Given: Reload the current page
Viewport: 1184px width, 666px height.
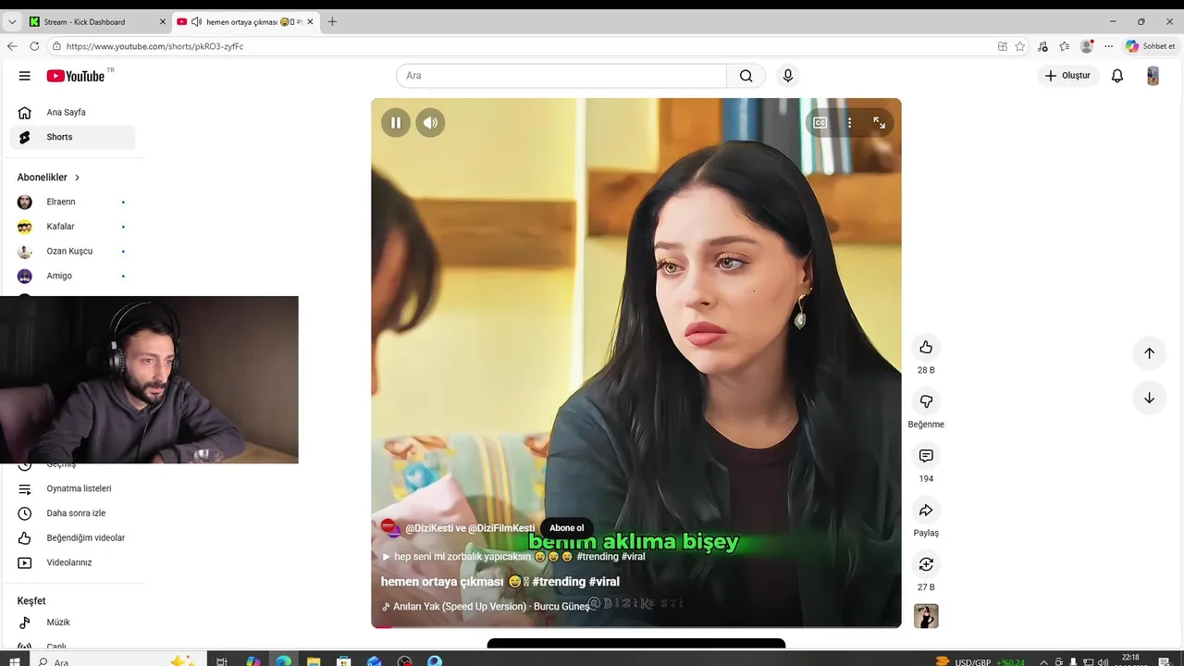Looking at the screenshot, I should [x=34, y=46].
